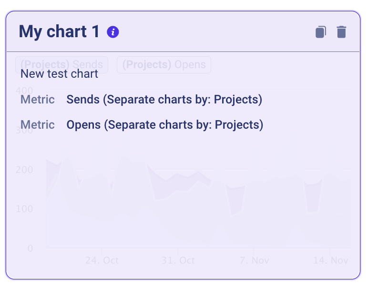Viewport: 368px width, 286px height.
Task: Click the 200 y-axis value
Action: pos(24,170)
